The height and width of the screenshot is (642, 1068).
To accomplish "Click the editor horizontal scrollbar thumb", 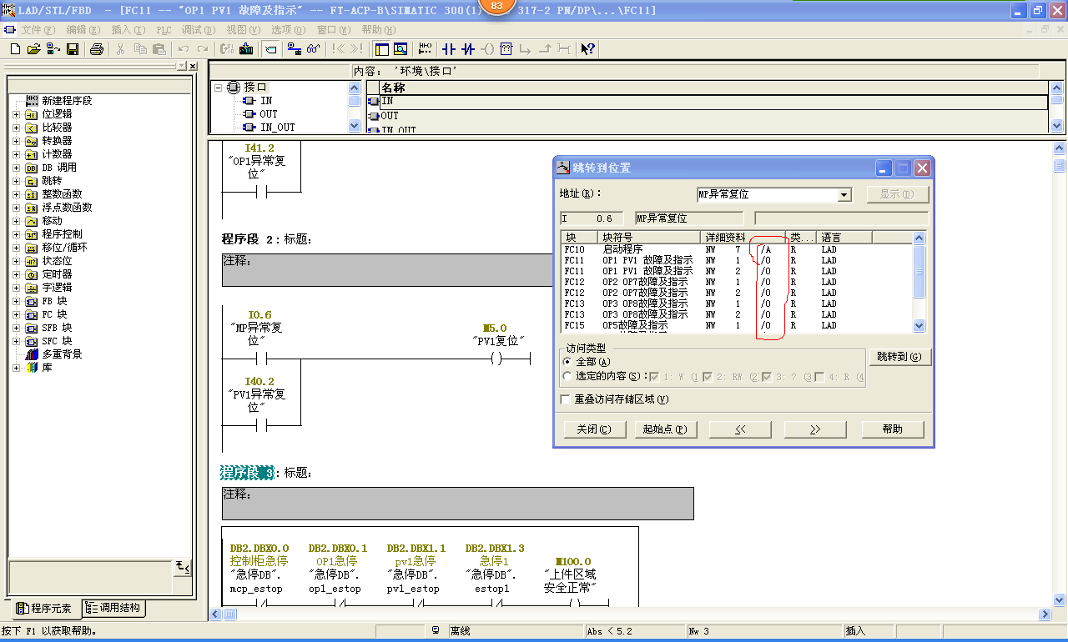I will 229,614.
